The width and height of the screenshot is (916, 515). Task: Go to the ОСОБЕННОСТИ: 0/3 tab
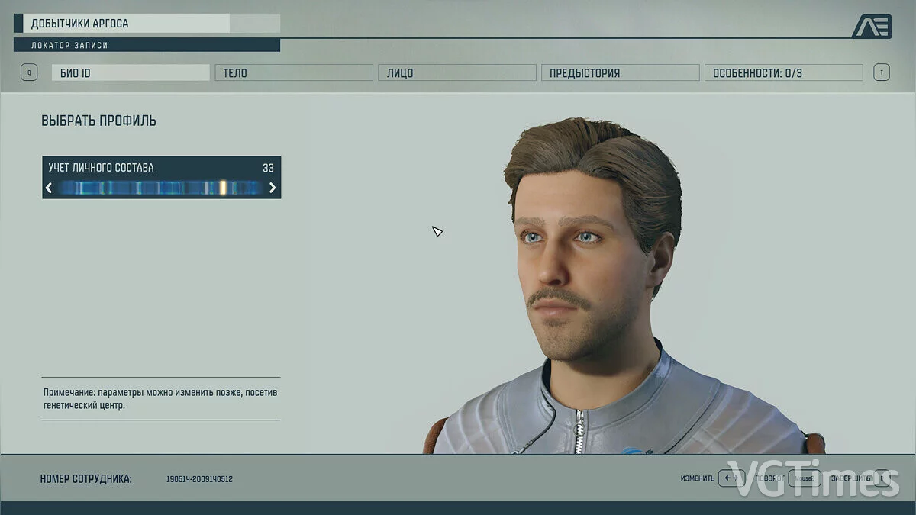click(784, 73)
